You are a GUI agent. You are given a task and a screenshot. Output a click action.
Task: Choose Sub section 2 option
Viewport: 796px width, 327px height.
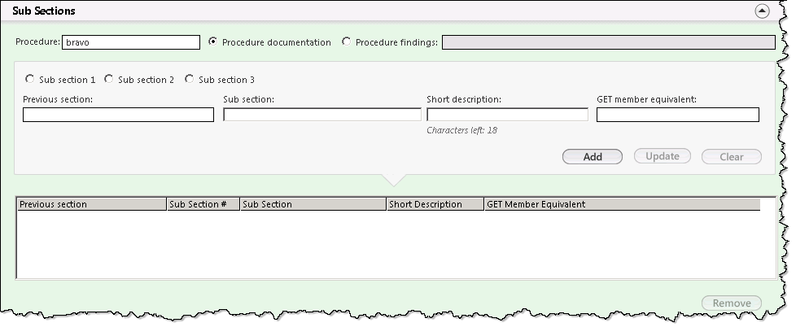[108, 79]
